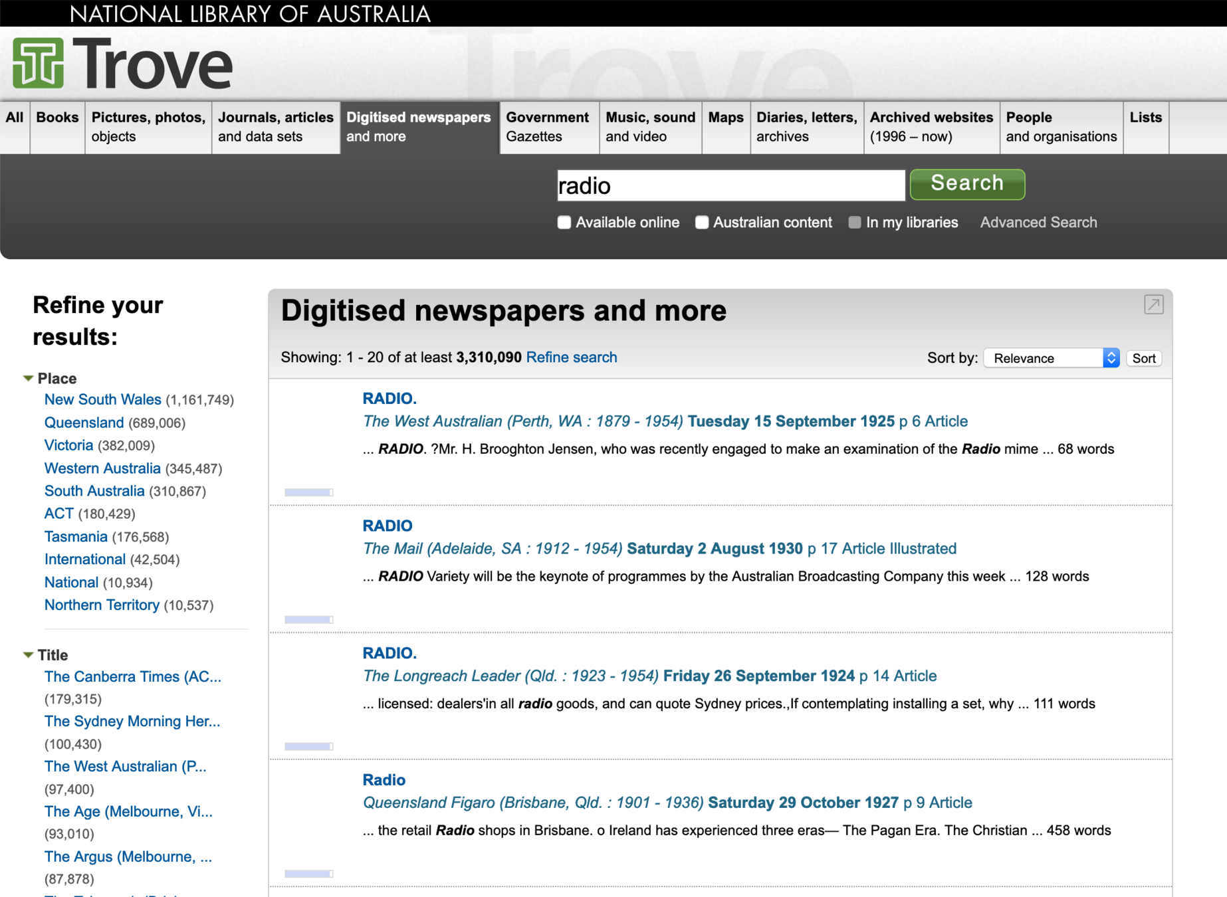Select Digitised newspapers and more tab
Image resolution: width=1227 pixels, height=897 pixels.
point(419,127)
